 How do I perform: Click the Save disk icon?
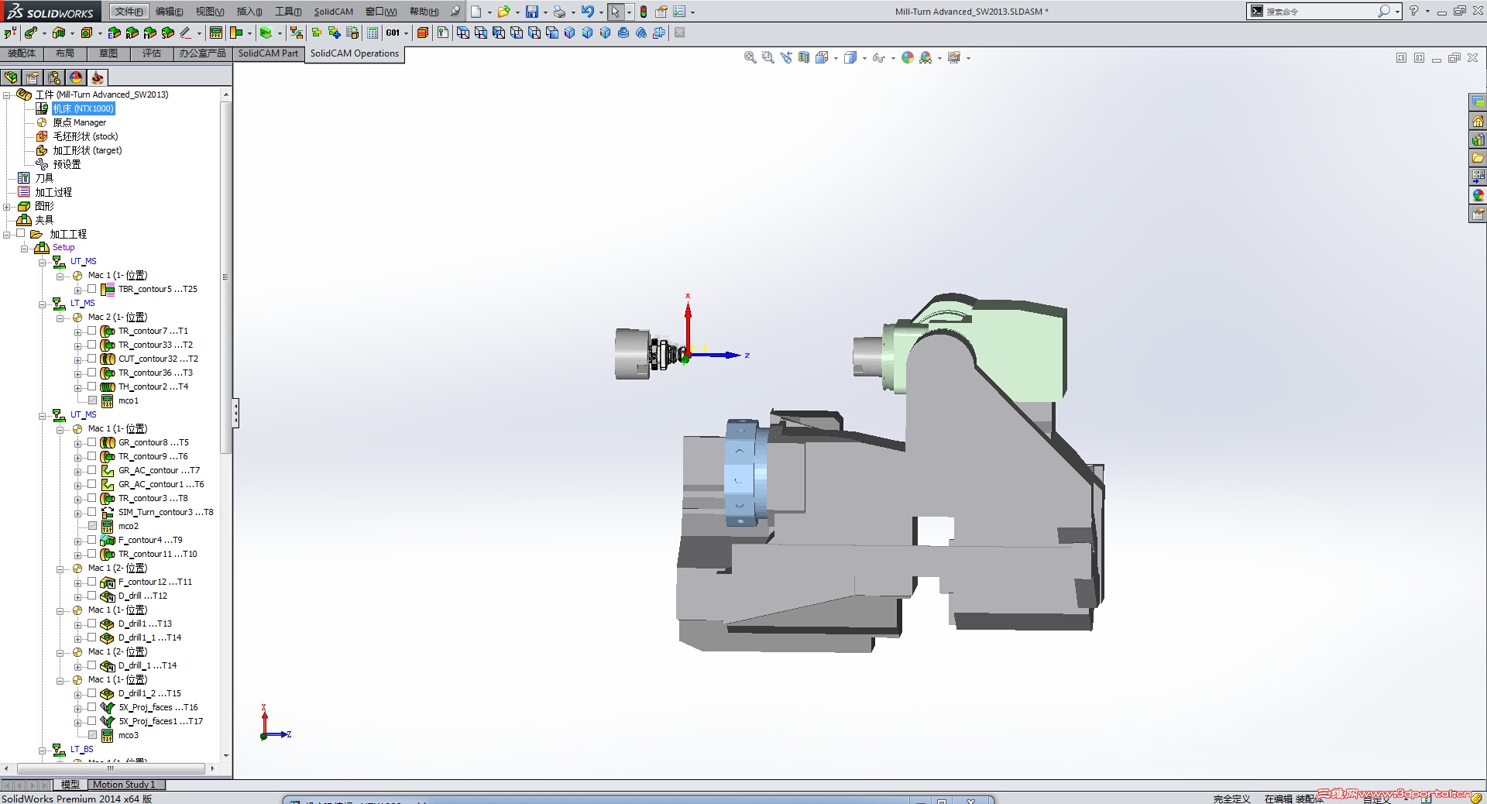(532, 12)
